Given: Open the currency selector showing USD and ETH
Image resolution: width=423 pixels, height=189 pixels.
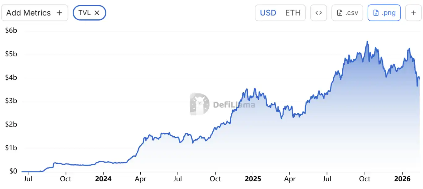Looking at the screenshot, I should click(280, 13).
